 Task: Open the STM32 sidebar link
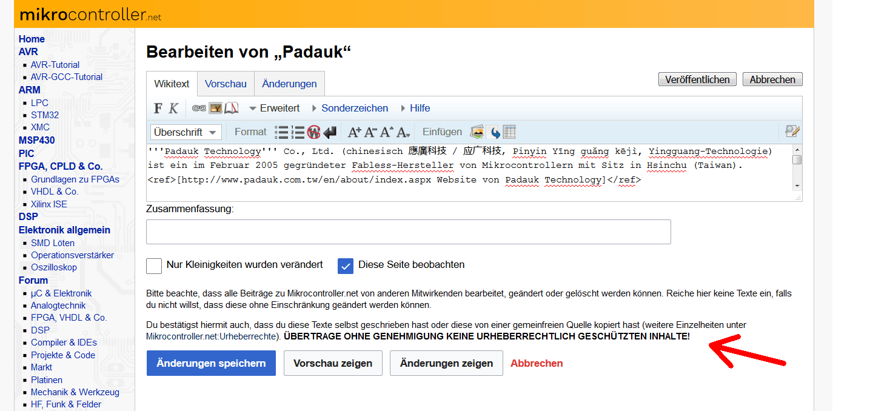(x=45, y=115)
